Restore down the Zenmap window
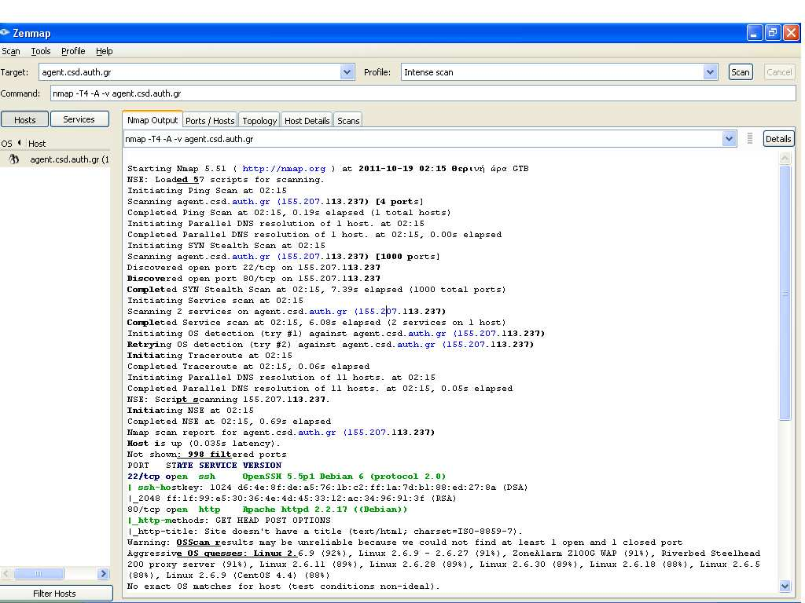This screenshot has height=603, width=805. click(x=772, y=33)
